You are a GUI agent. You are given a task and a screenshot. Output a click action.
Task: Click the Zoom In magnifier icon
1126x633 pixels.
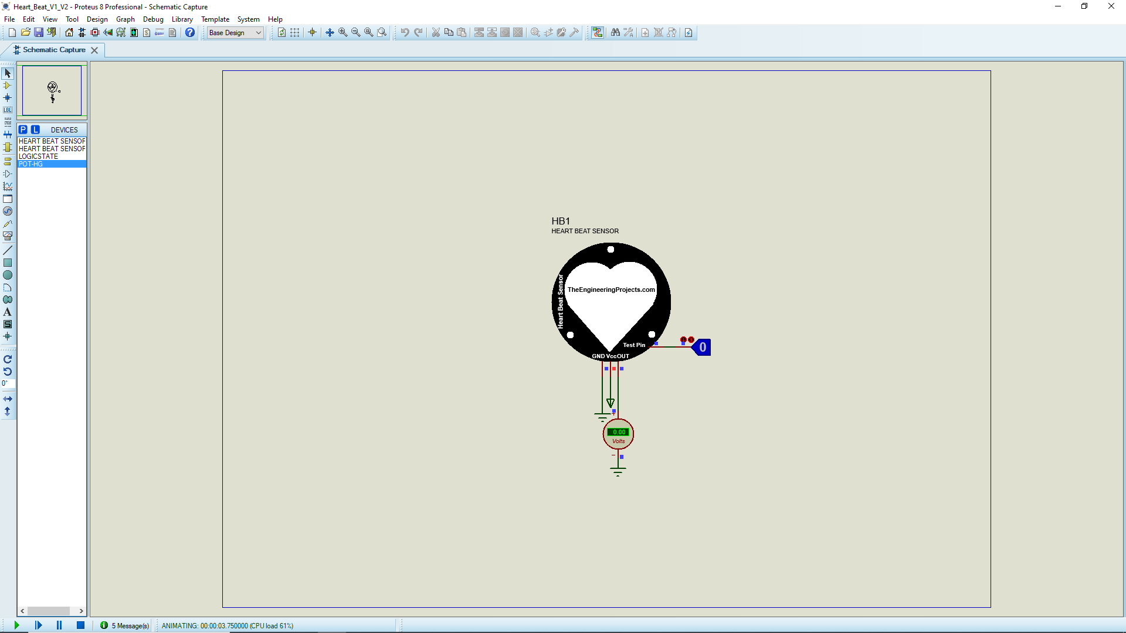343,32
